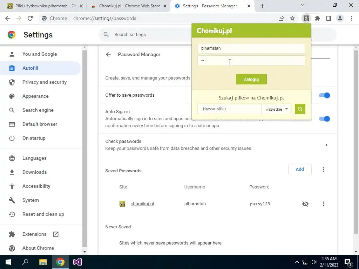Switch to Pliki użytkownika plhamstah tab

point(45,6)
